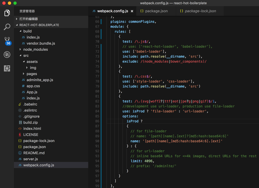The width and height of the screenshot is (259, 188).
Task: Collapse the build folder
Action: coord(27,31)
